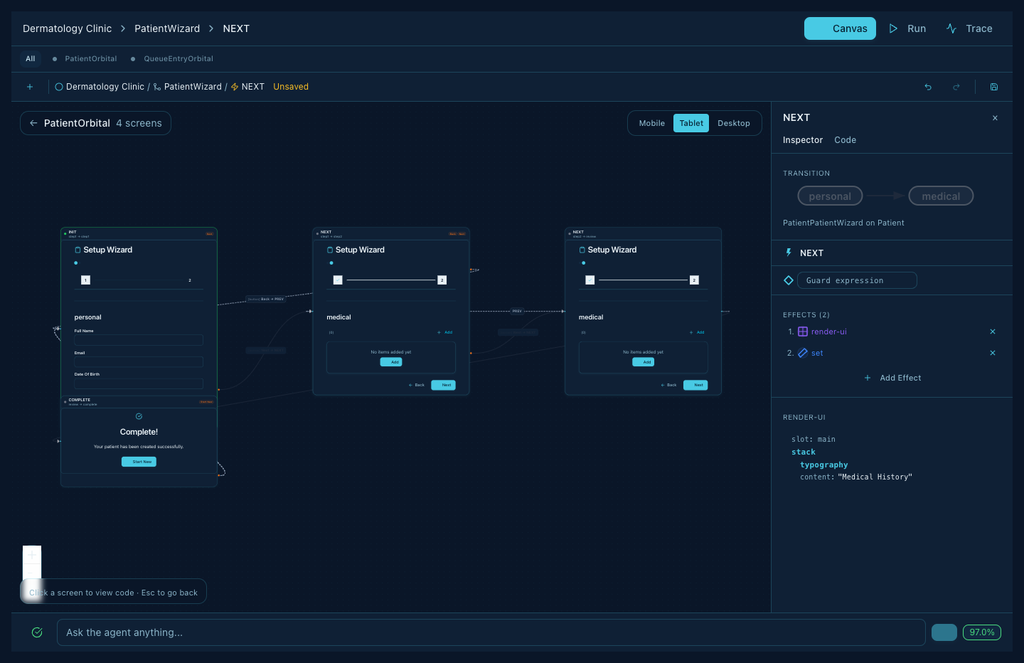Click the Dermatology Clinic circle icon in breadcrumb
Image resolution: width=1024 pixels, height=663 pixels.
pos(58,86)
